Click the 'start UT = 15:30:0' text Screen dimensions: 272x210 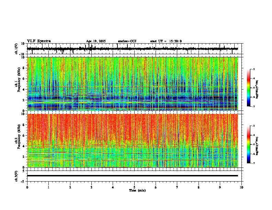[x=166, y=41]
